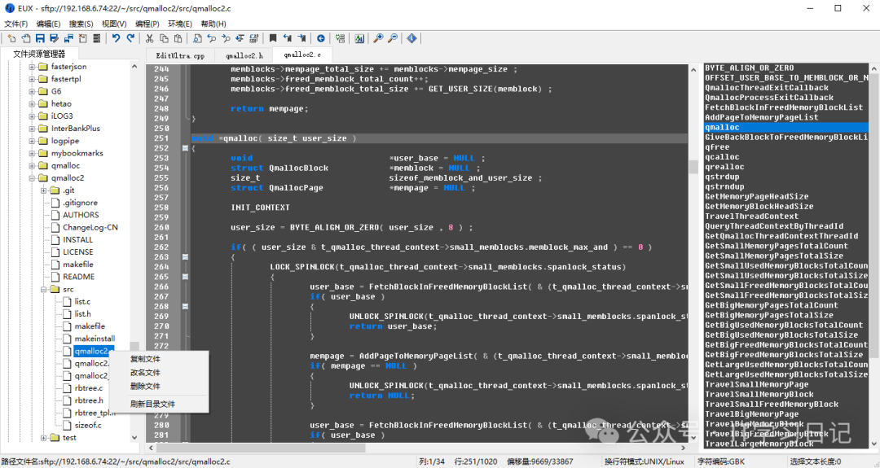Toggle the code fold marker at line 252
This screenshot has height=468, width=880.
coord(185,148)
